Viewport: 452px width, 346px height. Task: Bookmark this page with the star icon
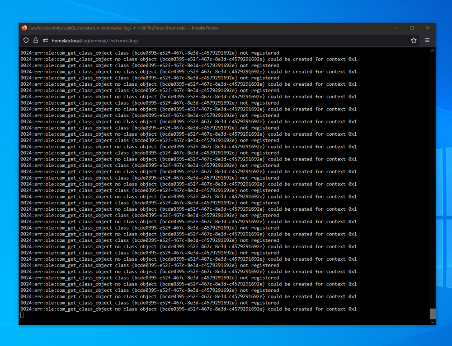[414, 41]
